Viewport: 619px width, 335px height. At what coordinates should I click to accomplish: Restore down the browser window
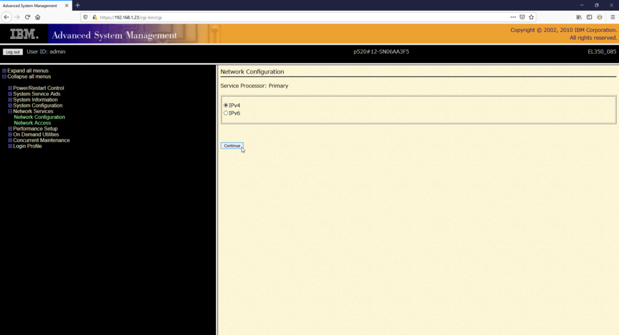(x=597, y=5)
